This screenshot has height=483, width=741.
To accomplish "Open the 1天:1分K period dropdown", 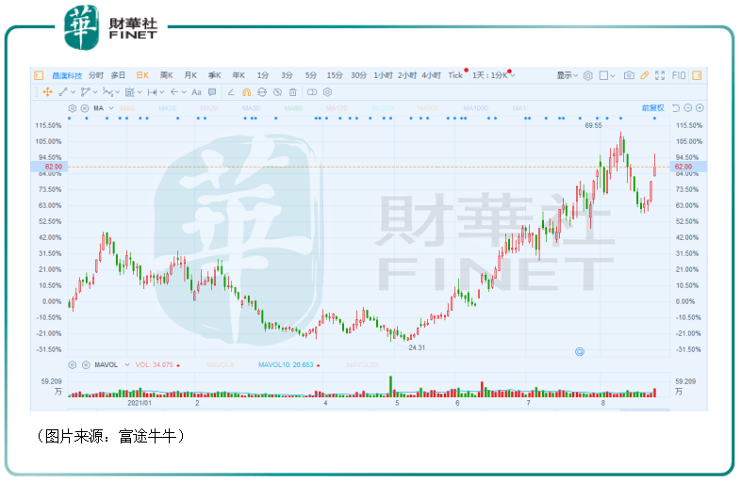I will pos(494,75).
